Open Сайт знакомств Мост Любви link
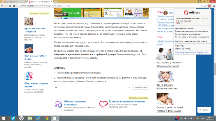The width and height of the screenshot is (216, 121). click(x=35, y=57)
